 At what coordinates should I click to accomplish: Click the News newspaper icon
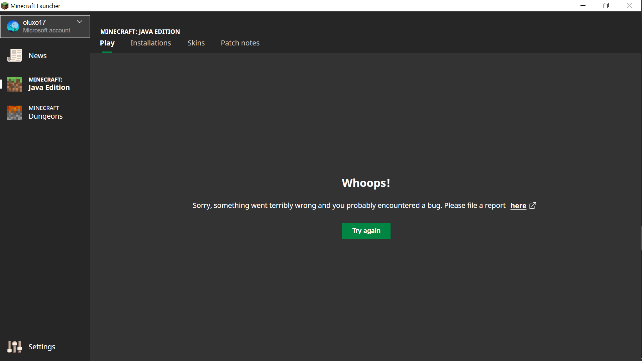coord(14,55)
